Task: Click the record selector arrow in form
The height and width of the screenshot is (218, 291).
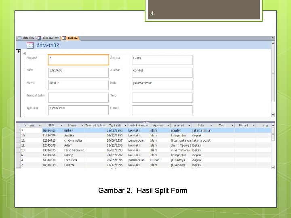Action: point(19,51)
